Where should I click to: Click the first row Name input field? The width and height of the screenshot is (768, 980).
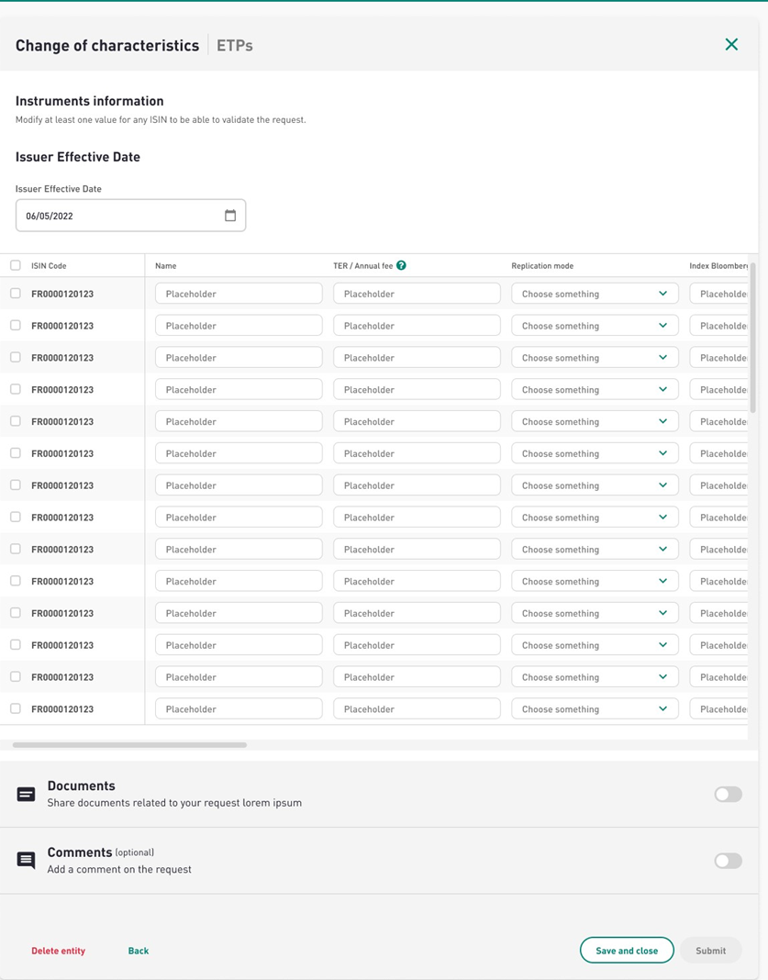239,294
